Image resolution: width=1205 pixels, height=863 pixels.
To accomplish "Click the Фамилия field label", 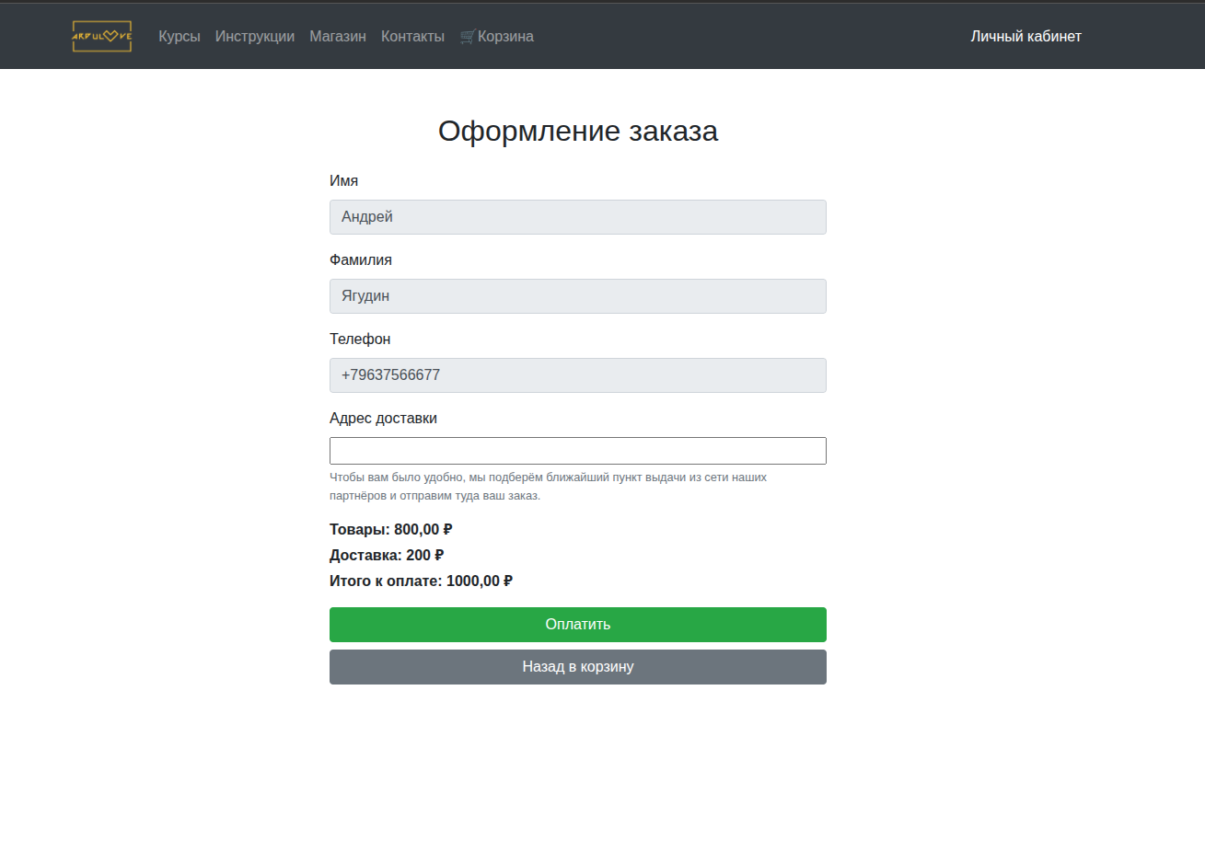I will [360, 260].
